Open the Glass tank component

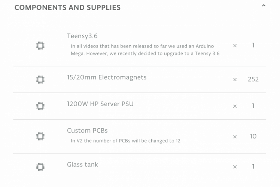click(x=82, y=164)
